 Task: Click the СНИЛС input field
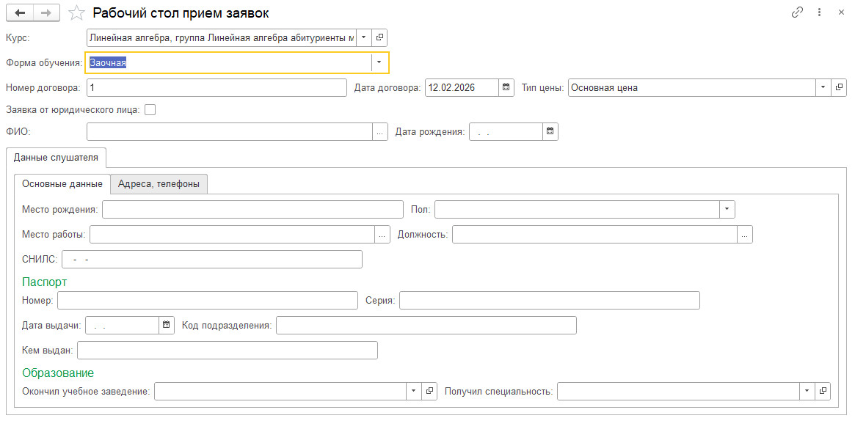(x=212, y=260)
